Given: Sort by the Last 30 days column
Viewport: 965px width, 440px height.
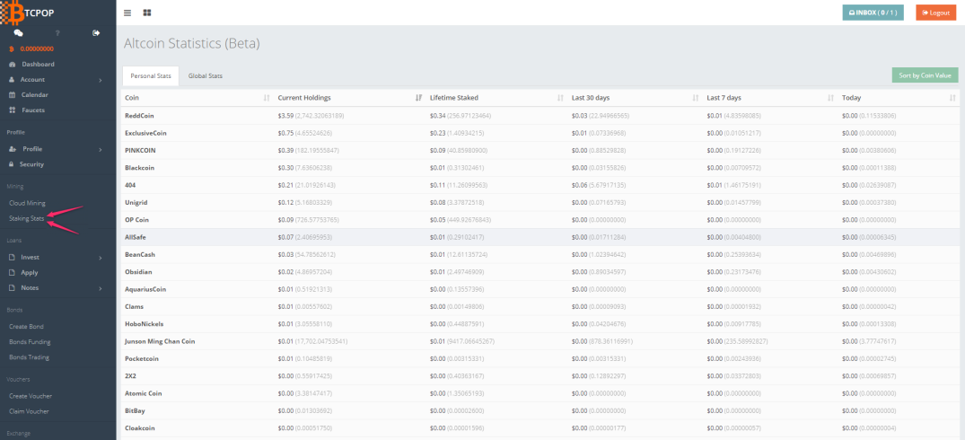Looking at the screenshot, I should pos(636,98).
